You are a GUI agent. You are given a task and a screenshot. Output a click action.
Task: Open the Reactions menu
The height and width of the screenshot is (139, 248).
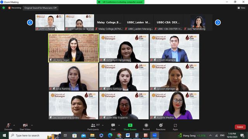tap(161, 127)
